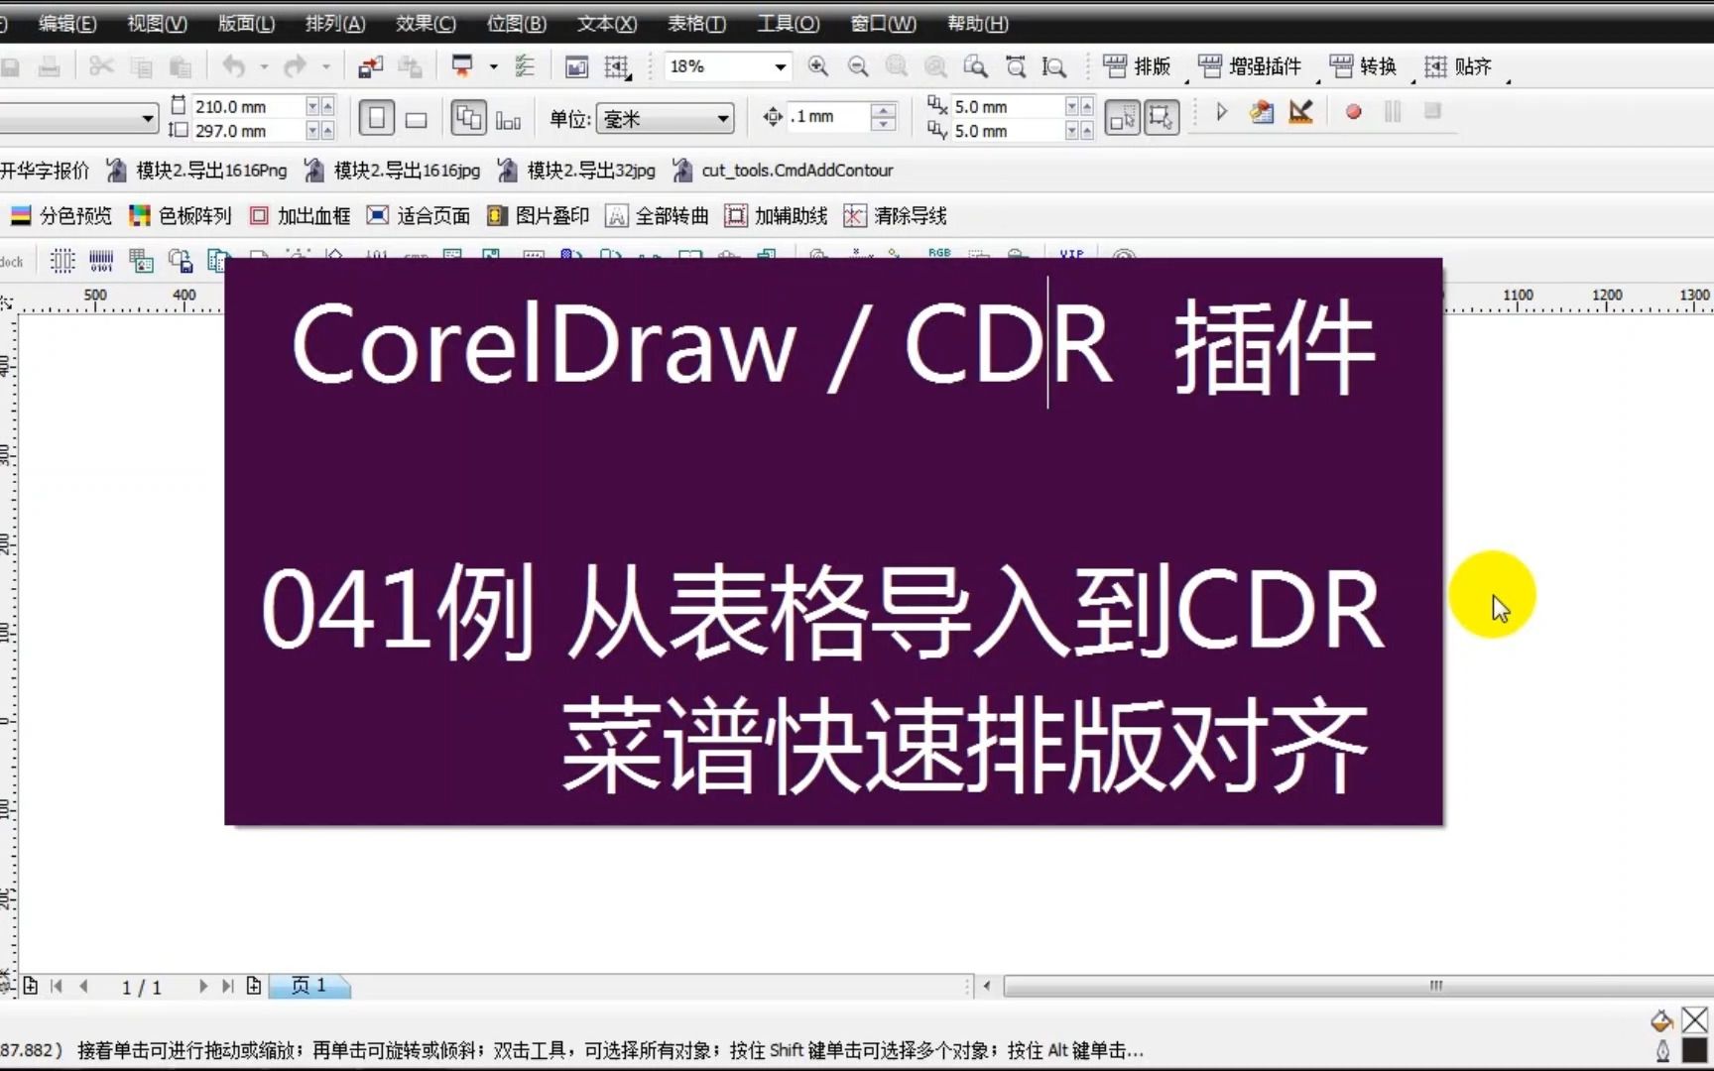Click the Copy icon in toolbar
This screenshot has height=1071, width=1714.
click(141, 66)
